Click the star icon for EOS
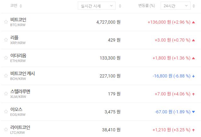This screenshot has width=201, height=137. coord(6,112)
